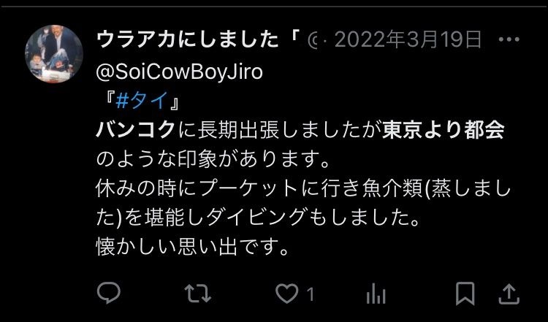548x322 pixels.
Task: Open profile via display name ウラアカにしました
Action: coord(187,40)
